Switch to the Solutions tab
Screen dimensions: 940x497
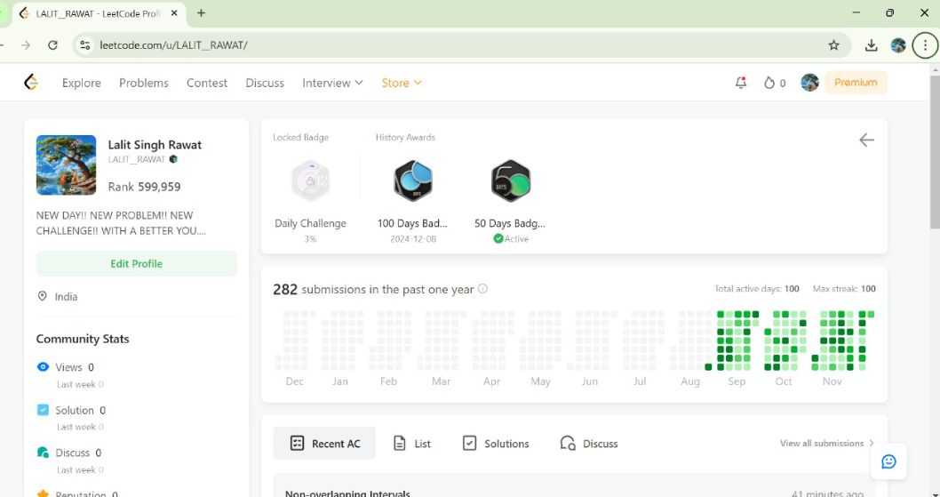[496, 444]
